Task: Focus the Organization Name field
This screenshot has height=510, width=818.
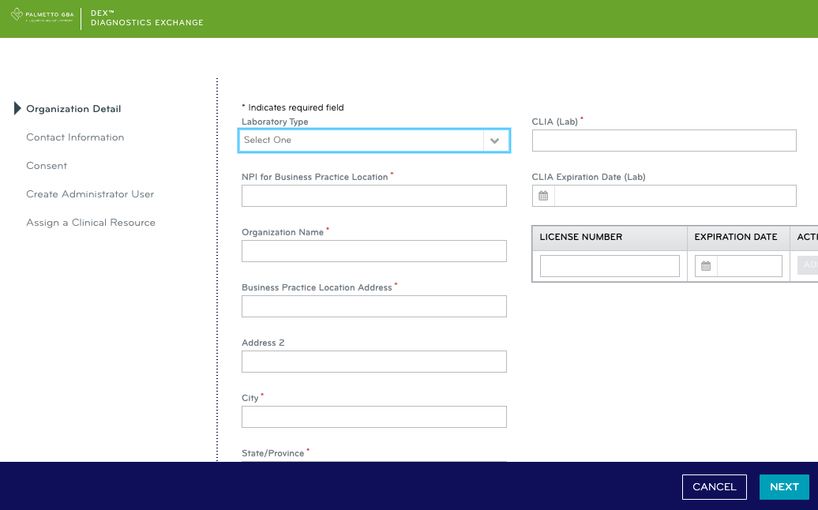Action: pos(373,251)
